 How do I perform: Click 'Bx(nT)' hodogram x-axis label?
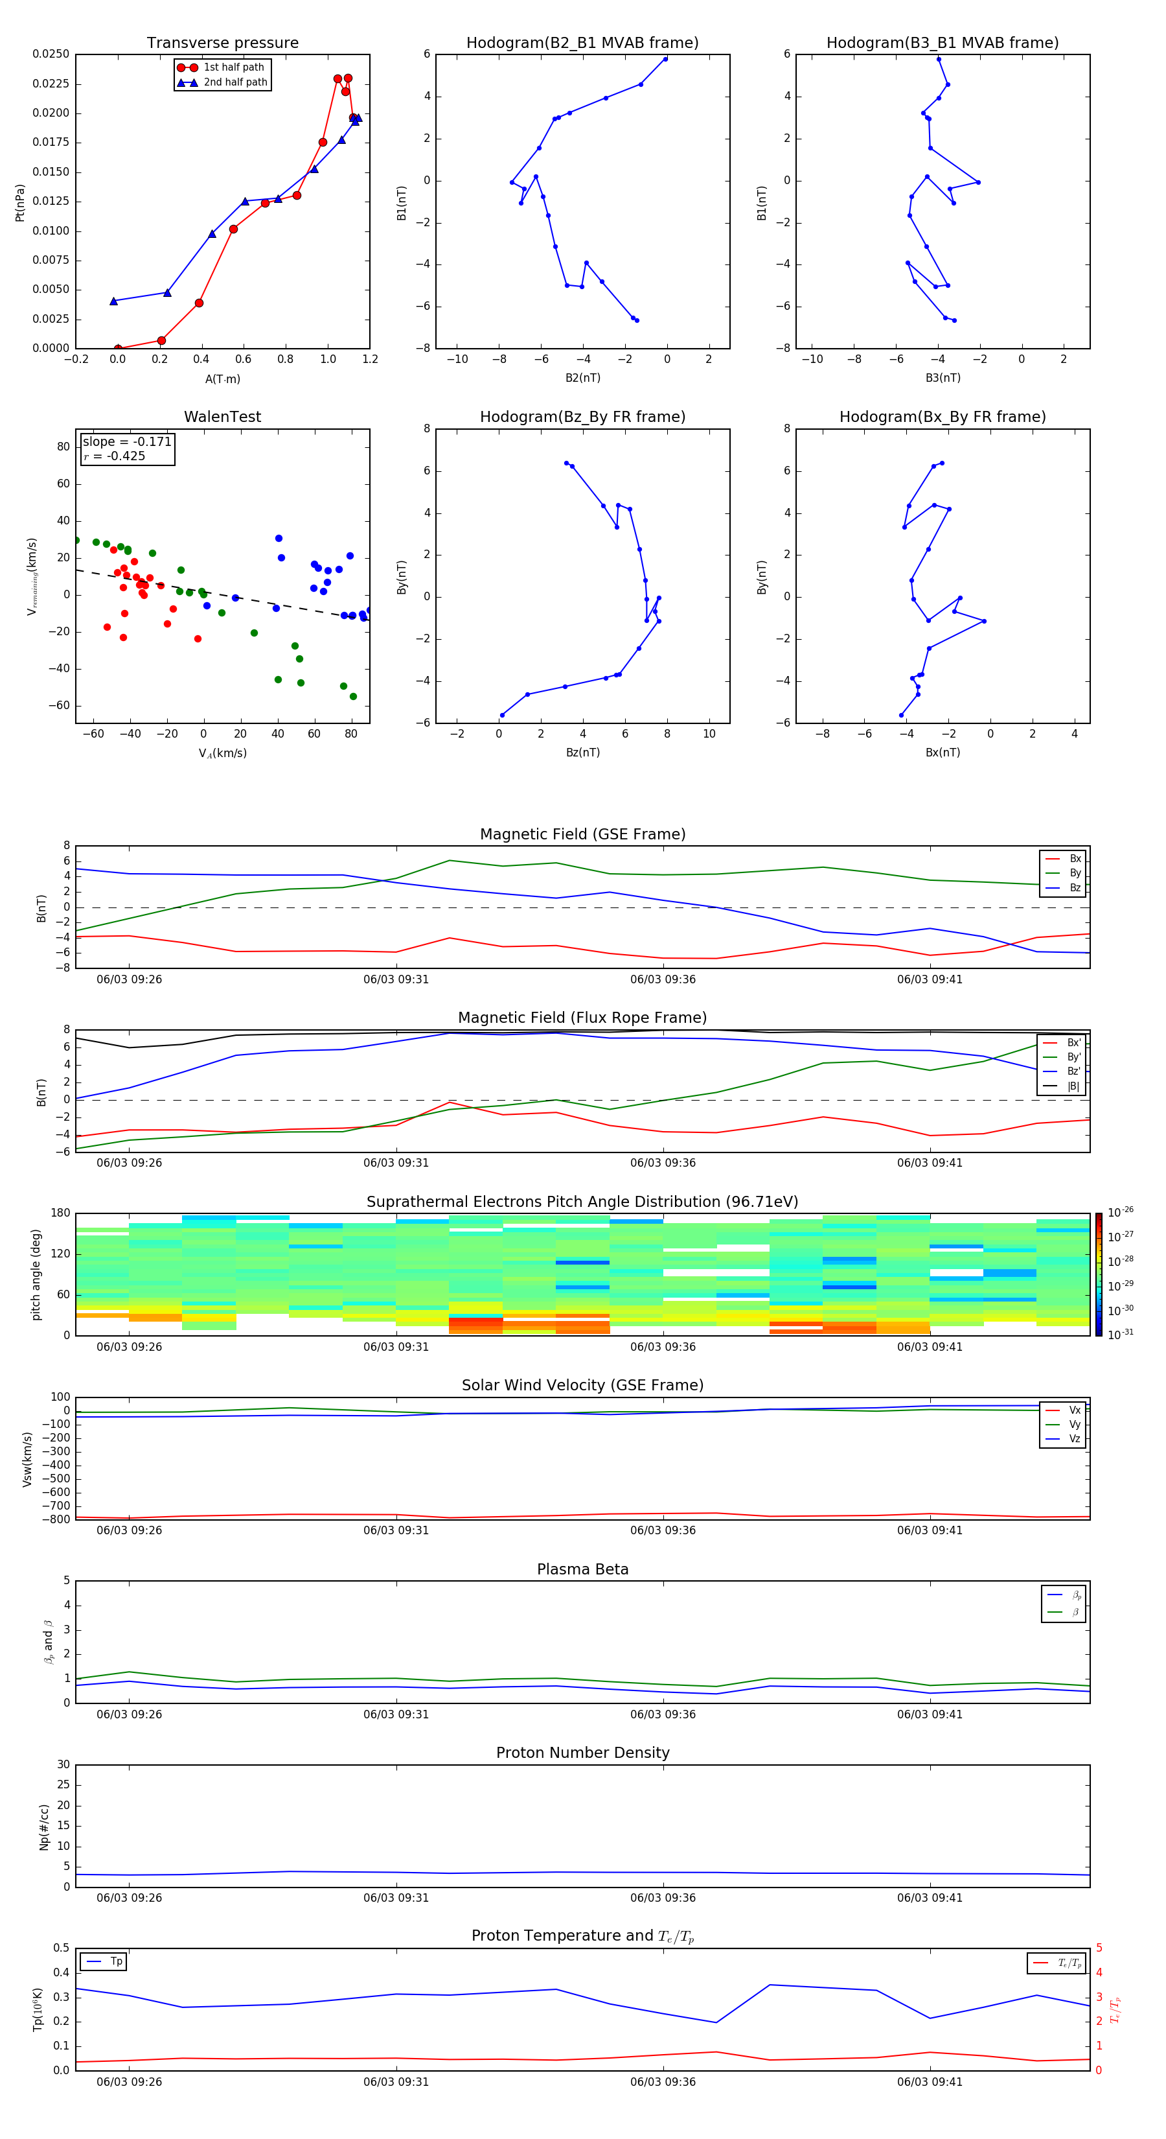pyautogui.click(x=943, y=753)
